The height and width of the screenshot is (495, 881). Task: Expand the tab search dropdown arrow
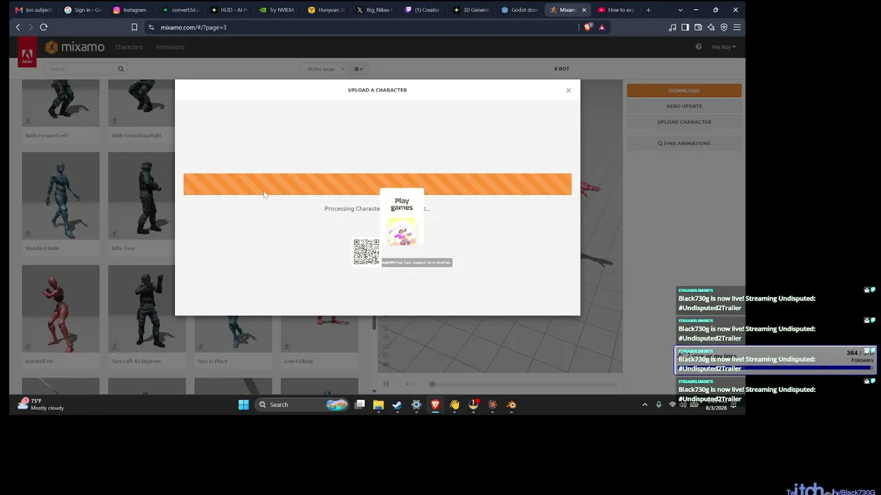point(681,10)
